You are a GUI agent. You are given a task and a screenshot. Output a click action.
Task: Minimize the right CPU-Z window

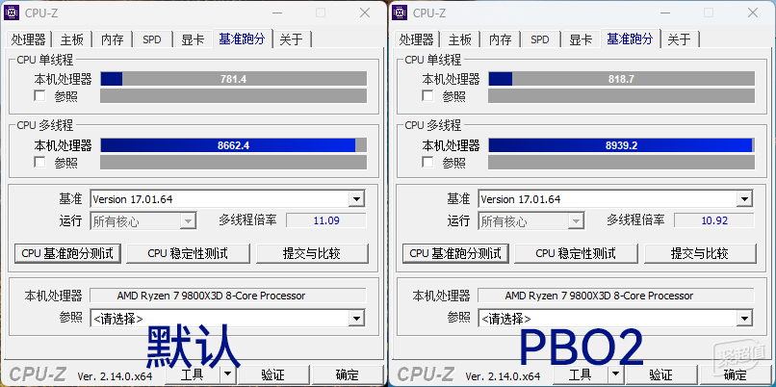(666, 13)
